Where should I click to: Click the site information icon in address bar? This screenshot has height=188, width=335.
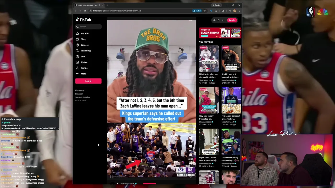(91, 11)
